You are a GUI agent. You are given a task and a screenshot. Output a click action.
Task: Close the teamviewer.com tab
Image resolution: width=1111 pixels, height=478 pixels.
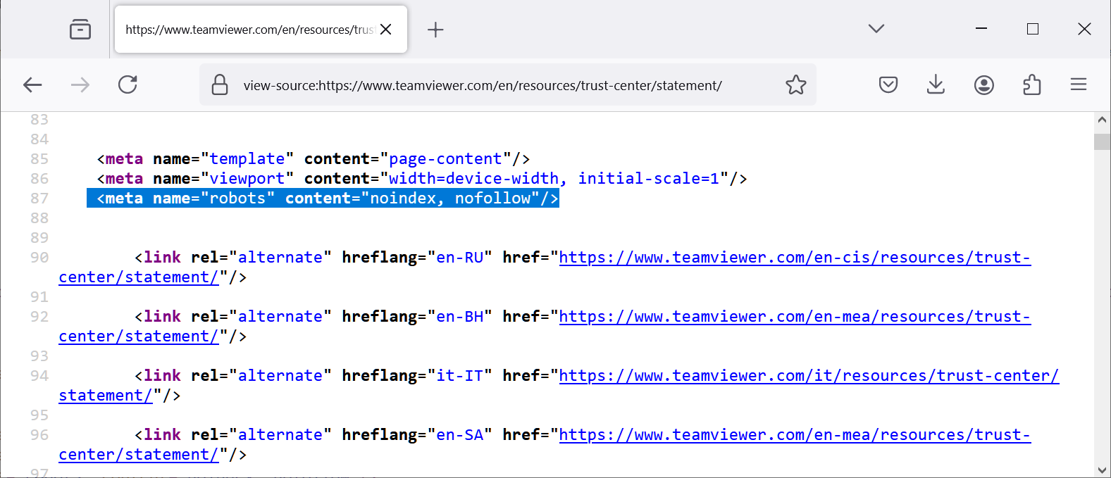pyautogui.click(x=386, y=30)
